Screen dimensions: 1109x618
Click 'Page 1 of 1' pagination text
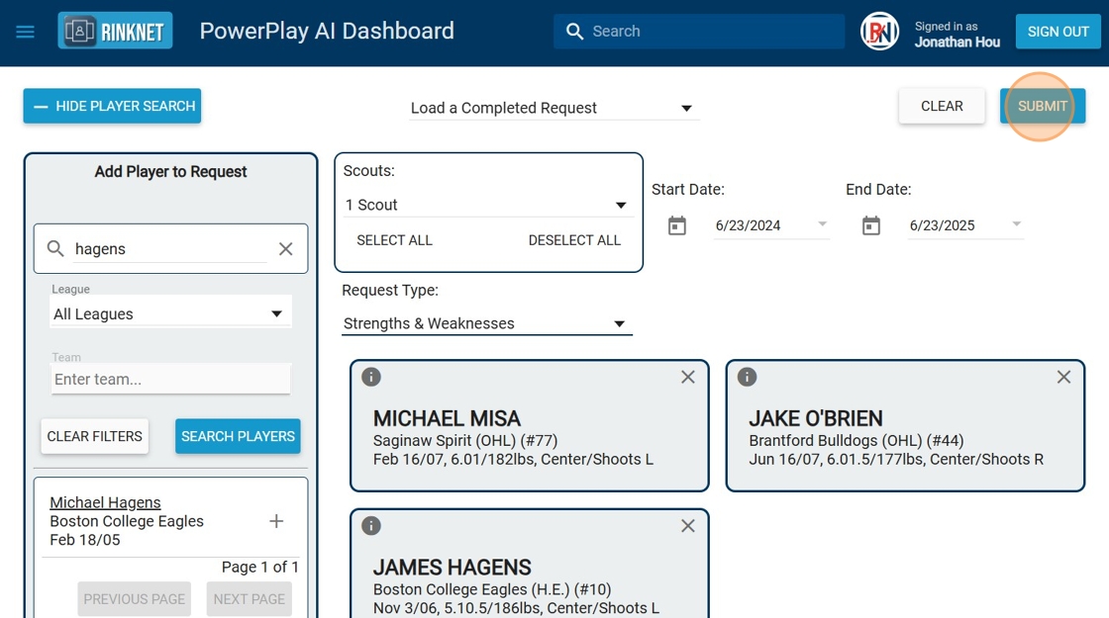260,568
